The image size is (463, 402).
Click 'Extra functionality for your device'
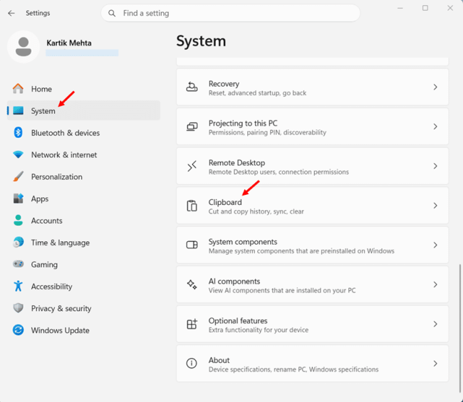click(x=259, y=329)
